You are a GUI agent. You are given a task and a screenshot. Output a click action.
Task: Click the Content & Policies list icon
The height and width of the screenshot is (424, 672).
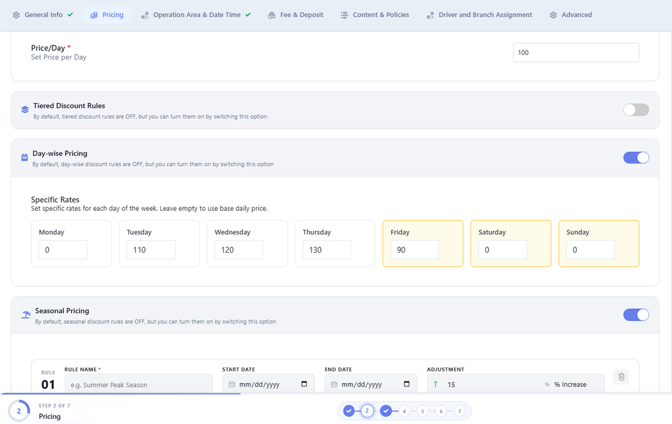(344, 15)
